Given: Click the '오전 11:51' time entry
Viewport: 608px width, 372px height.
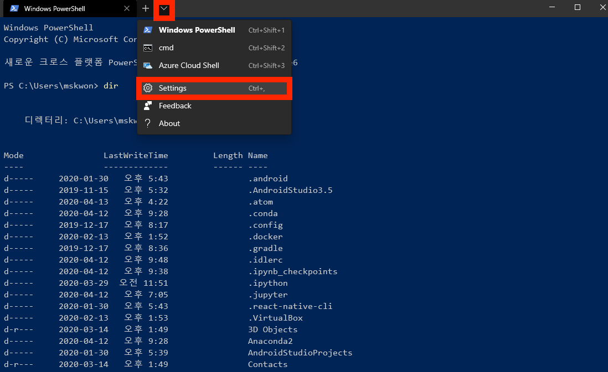Looking at the screenshot, I should point(144,283).
